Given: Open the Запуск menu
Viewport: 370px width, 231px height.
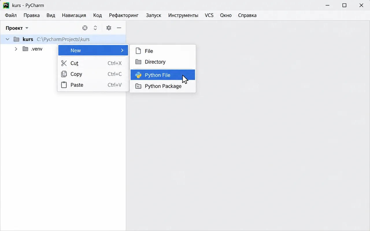Looking at the screenshot, I should coord(153,15).
